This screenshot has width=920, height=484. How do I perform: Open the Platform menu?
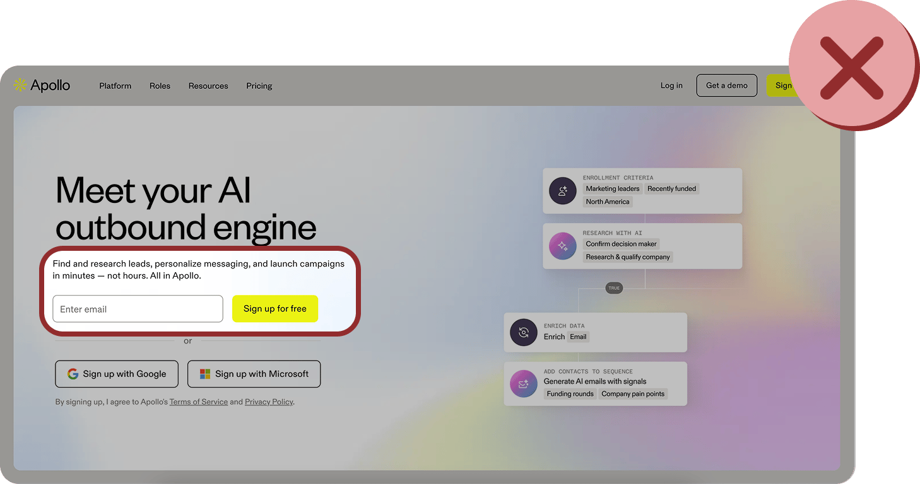(115, 86)
